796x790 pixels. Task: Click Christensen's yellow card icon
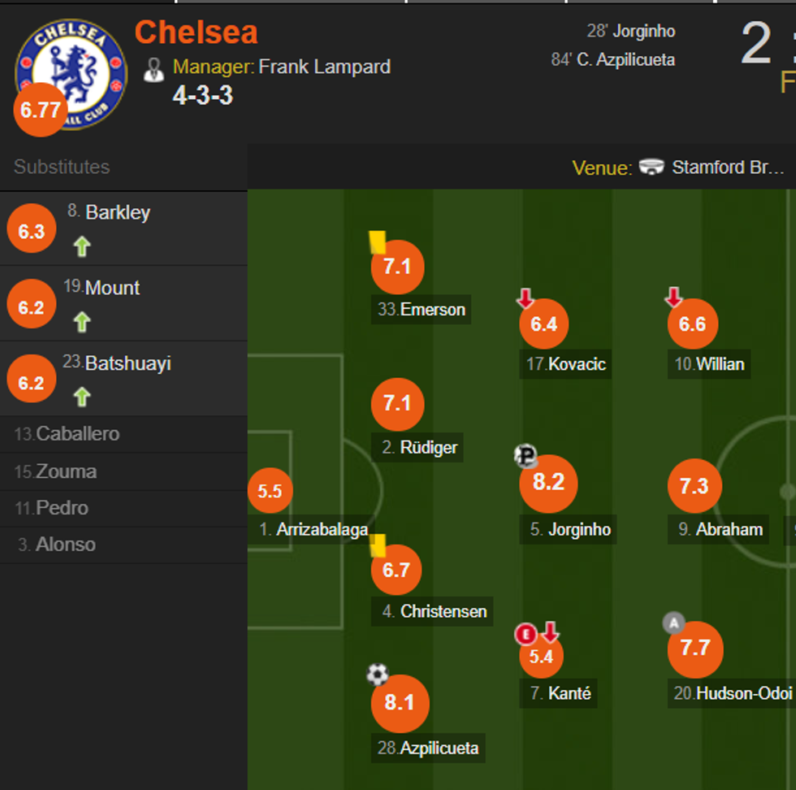(x=379, y=545)
